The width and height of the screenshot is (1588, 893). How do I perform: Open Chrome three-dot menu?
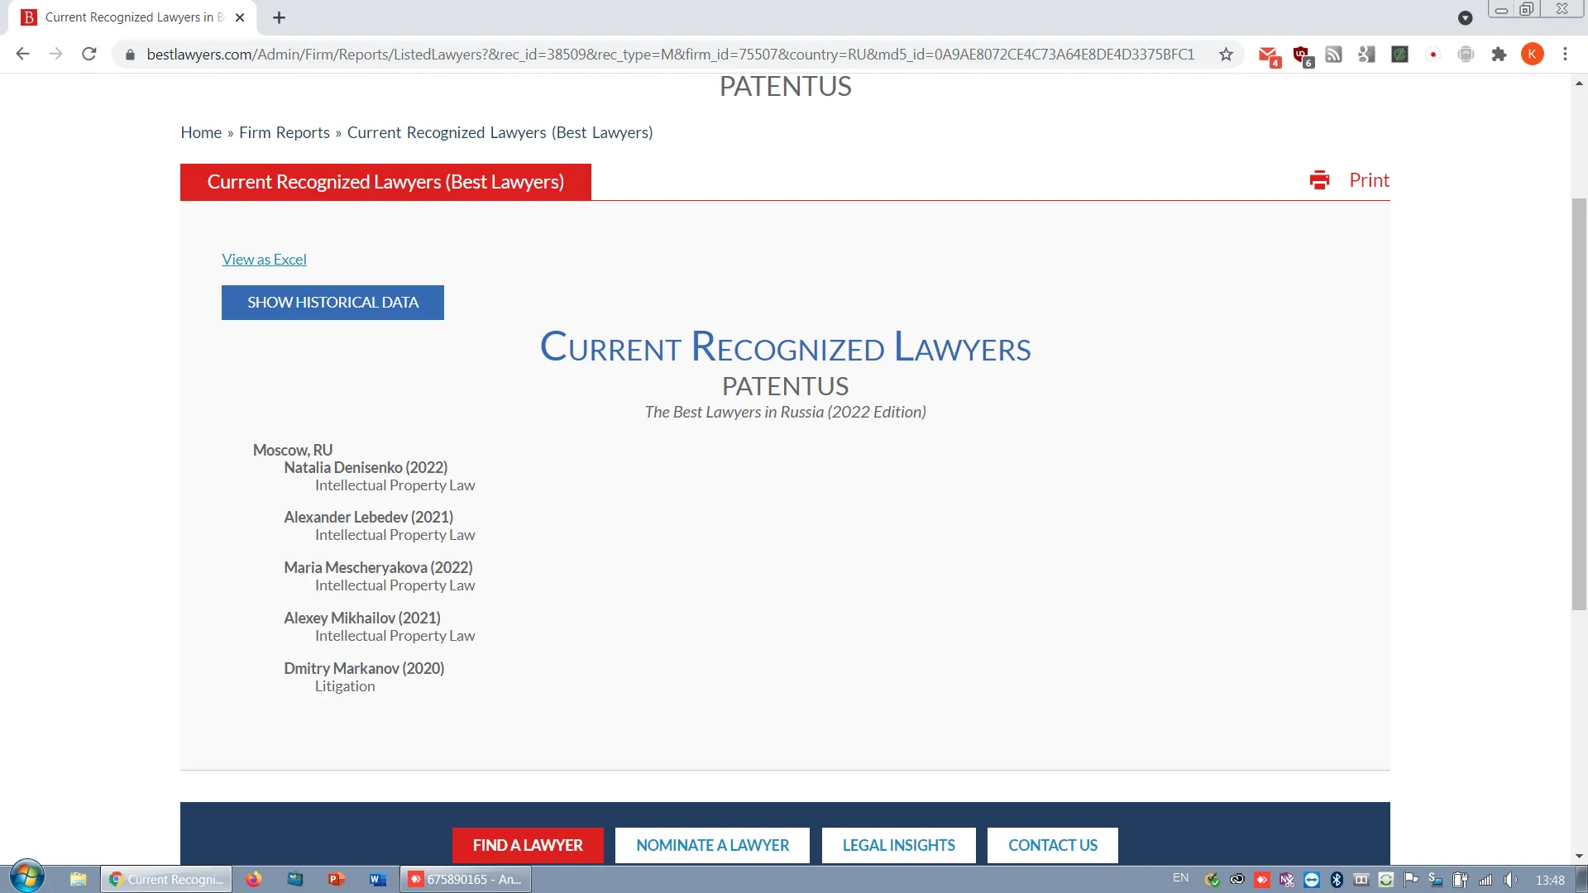click(x=1565, y=55)
